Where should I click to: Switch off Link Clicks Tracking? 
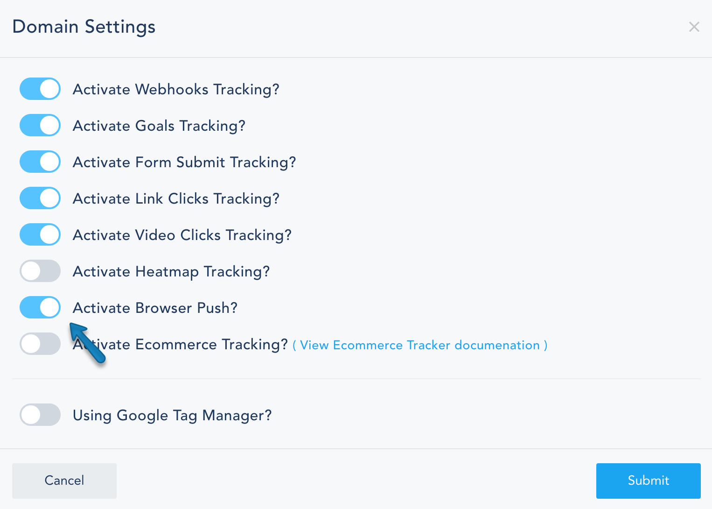[x=40, y=198]
